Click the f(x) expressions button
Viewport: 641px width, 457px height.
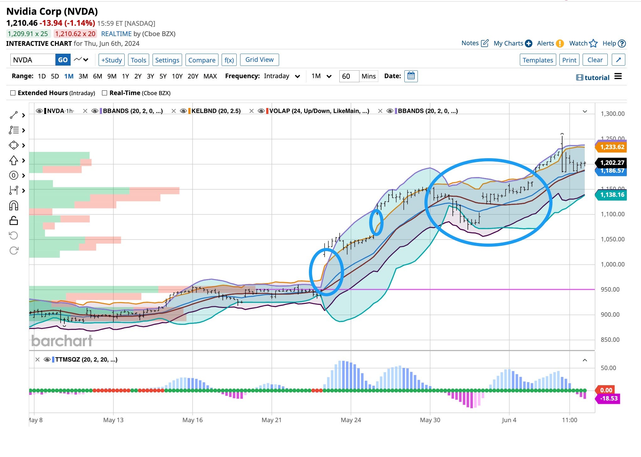(x=229, y=60)
